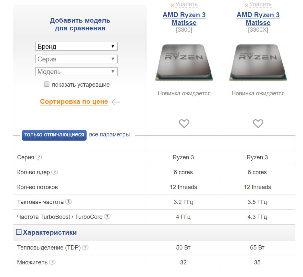The width and height of the screenshot is (303, 277).
Task: Open the AMD Ryzen 3 Matisse [3300] page
Action: coord(184,18)
